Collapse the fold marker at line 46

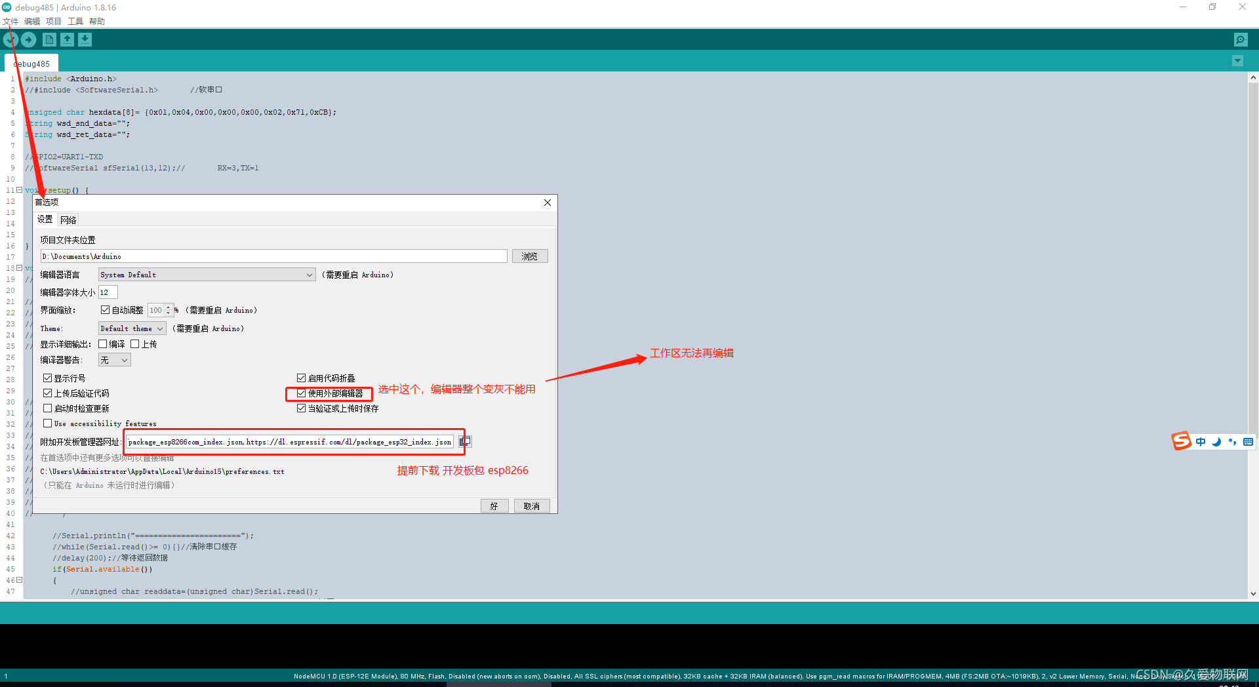click(x=19, y=580)
